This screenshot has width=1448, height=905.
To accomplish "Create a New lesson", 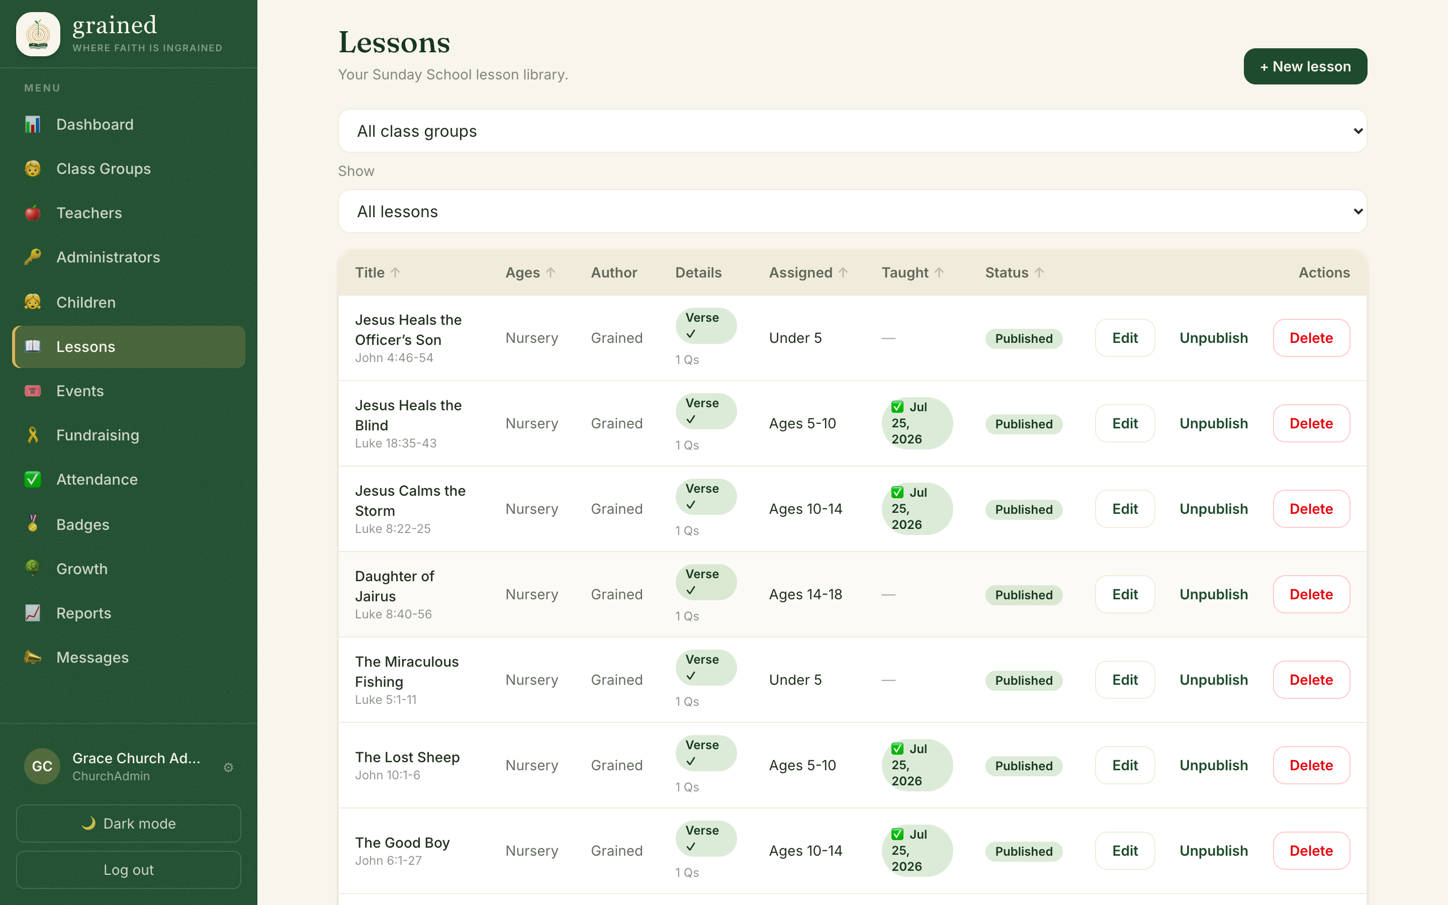I will pyautogui.click(x=1305, y=66).
